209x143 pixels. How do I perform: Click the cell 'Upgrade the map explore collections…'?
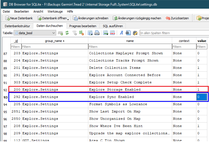(x=130, y=133)
